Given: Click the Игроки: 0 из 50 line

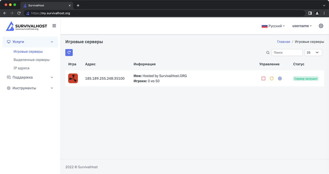Looking at the screenshot, I should point(147,81).
